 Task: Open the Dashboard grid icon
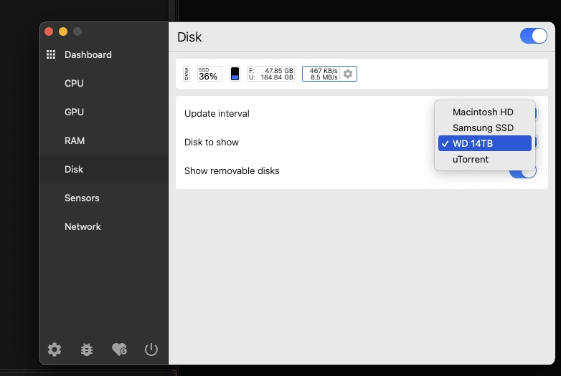(x=51, y=54)
